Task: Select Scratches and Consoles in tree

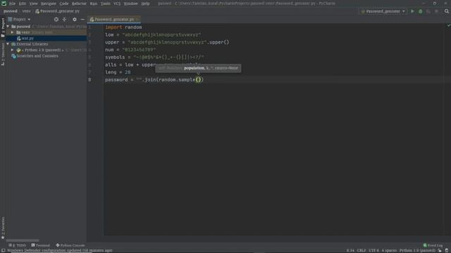Action: (37, 56)
